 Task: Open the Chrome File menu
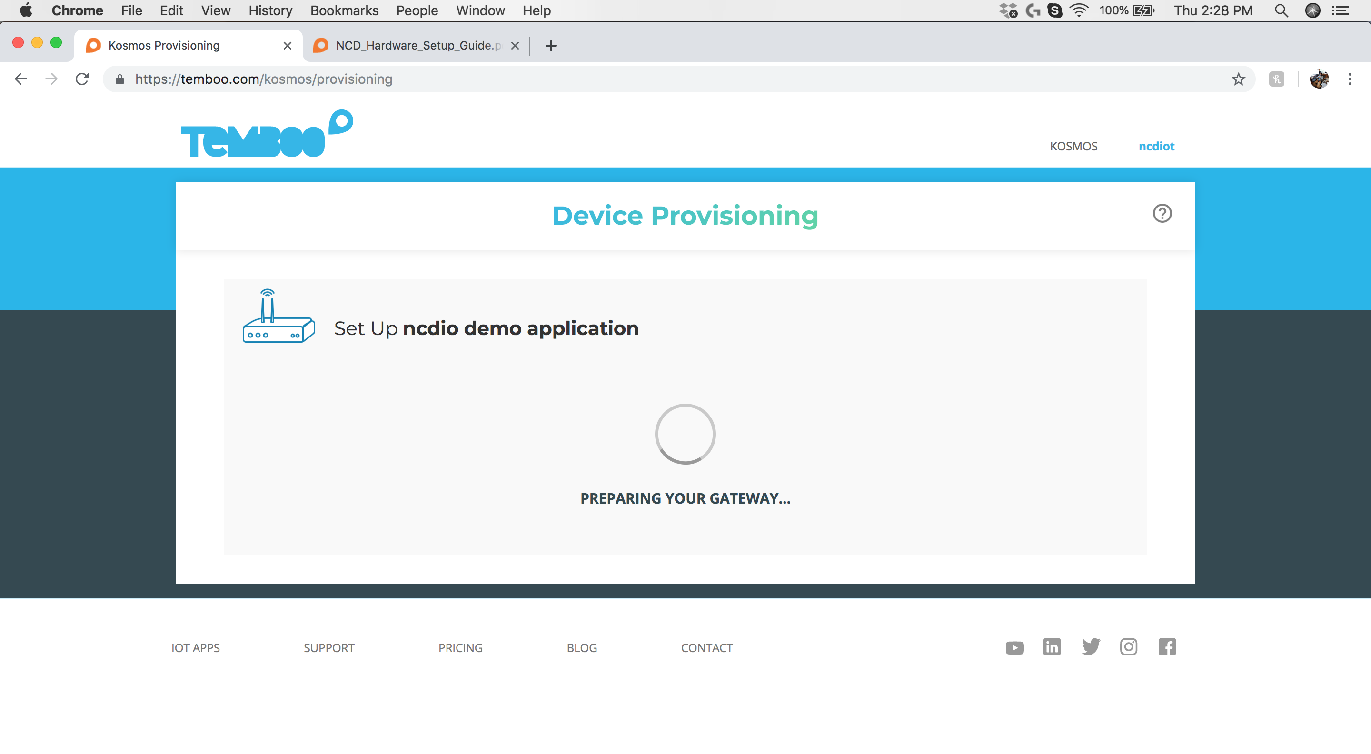(131, 10)
